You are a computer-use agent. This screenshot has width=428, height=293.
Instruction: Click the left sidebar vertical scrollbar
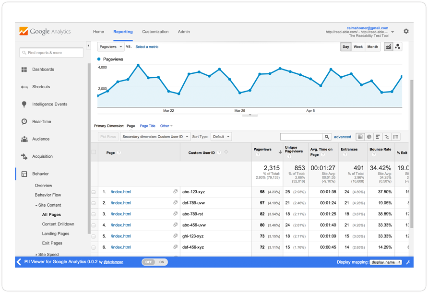pyautogui.click(x=89, y=149)
